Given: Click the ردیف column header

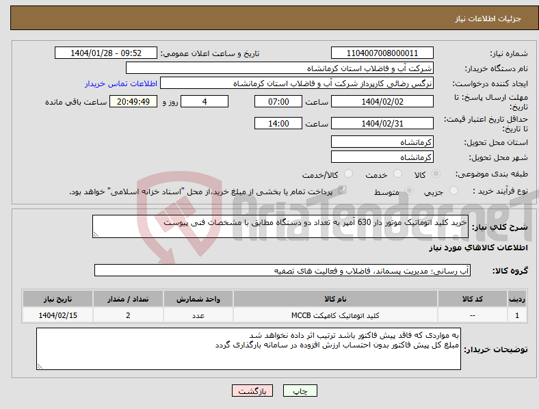Looking at the screenshot, I should click(516, 299).
